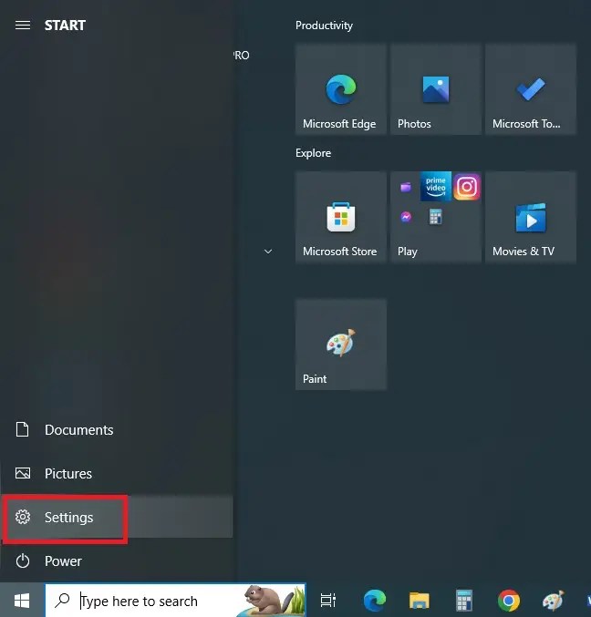Open the Power options
The height and width of the screenshot is (617, 591).
117,560
